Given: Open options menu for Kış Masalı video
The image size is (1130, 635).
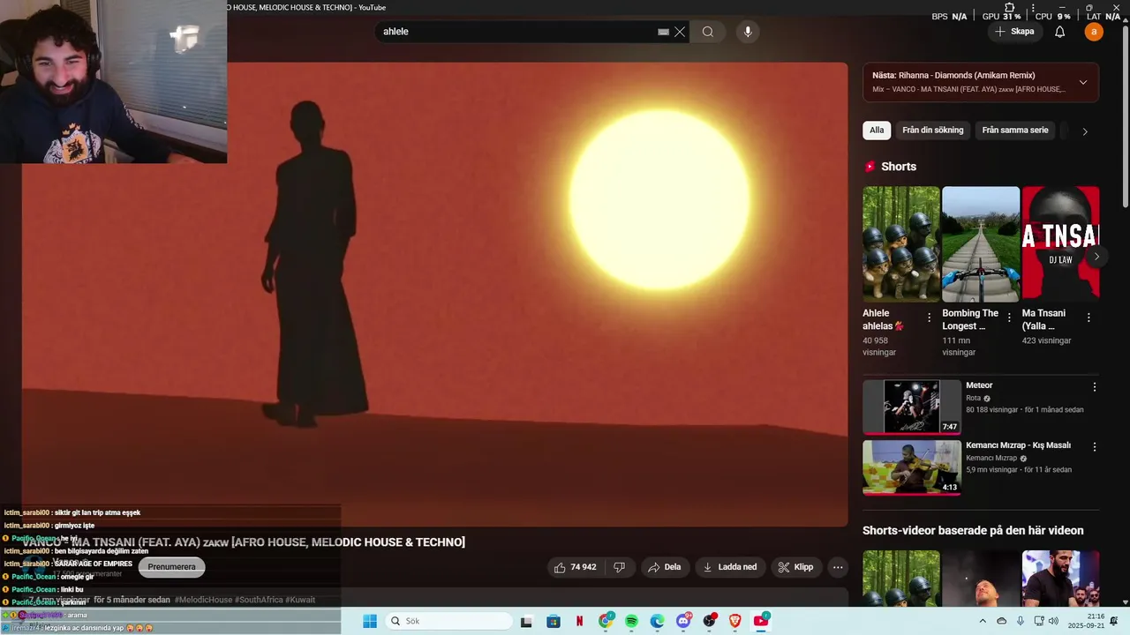Looking at the screenshot, I should tap(1095, 447).
